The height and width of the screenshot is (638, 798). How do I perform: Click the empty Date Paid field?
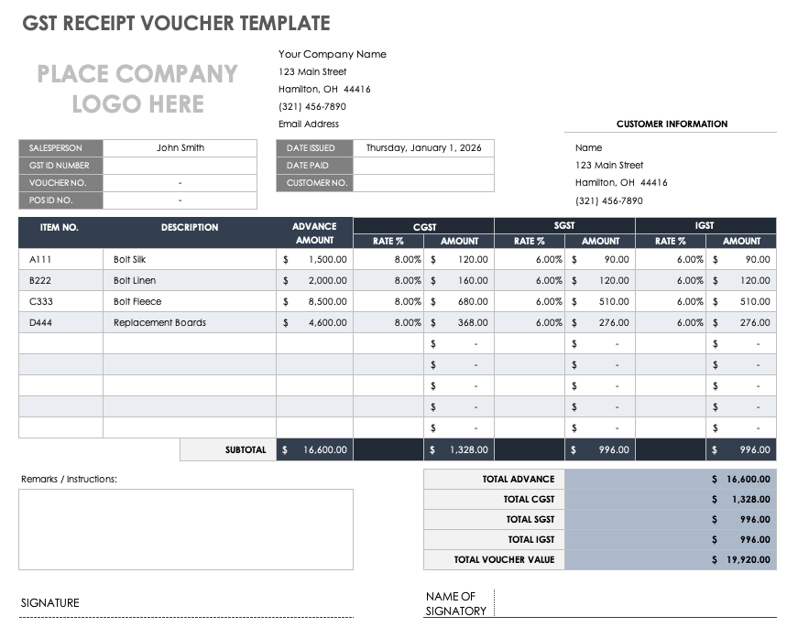[x=423, y=165]
